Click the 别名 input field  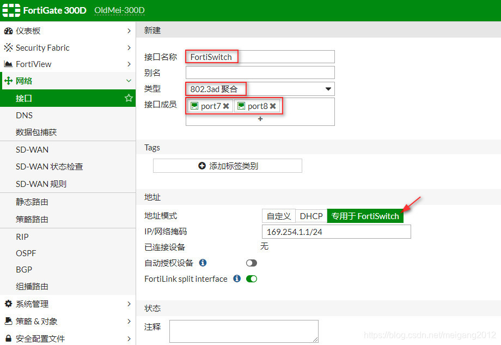click(x=260, y=72)
